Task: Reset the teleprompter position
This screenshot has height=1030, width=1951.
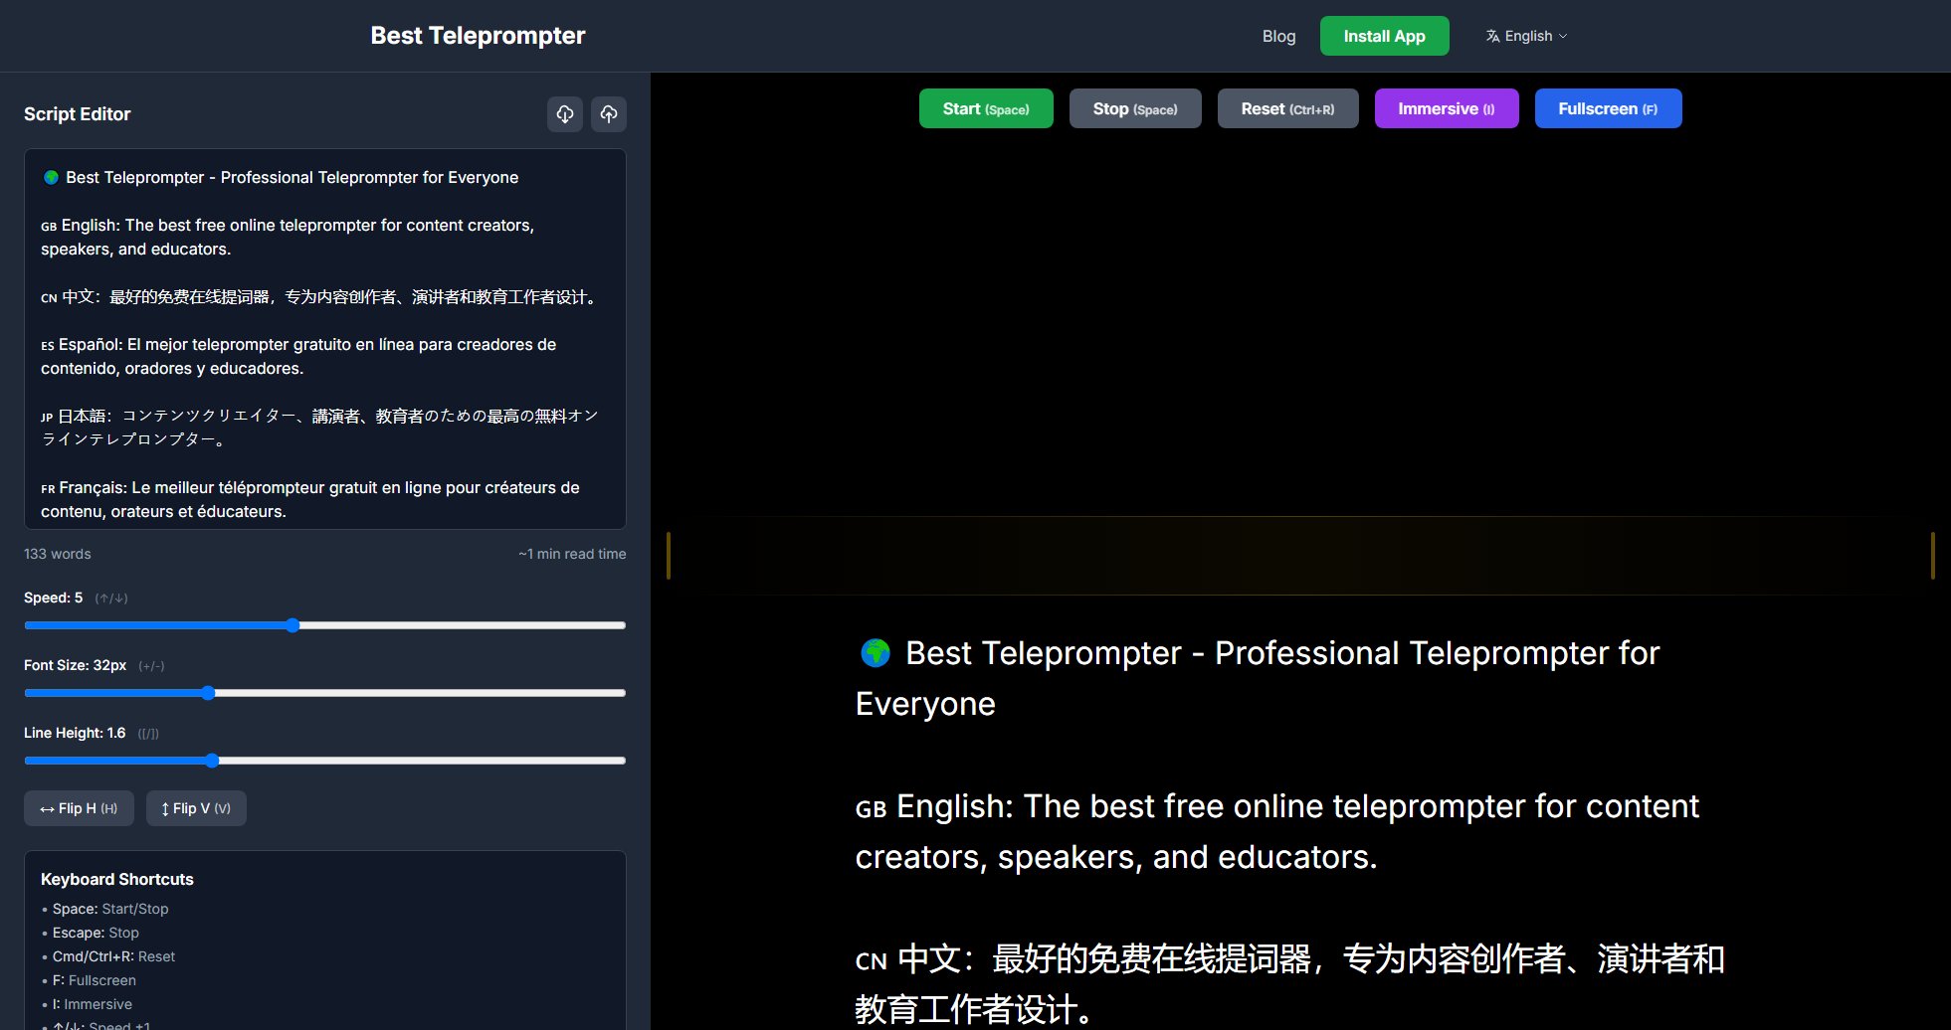Action: click(x=1287, y=108)
